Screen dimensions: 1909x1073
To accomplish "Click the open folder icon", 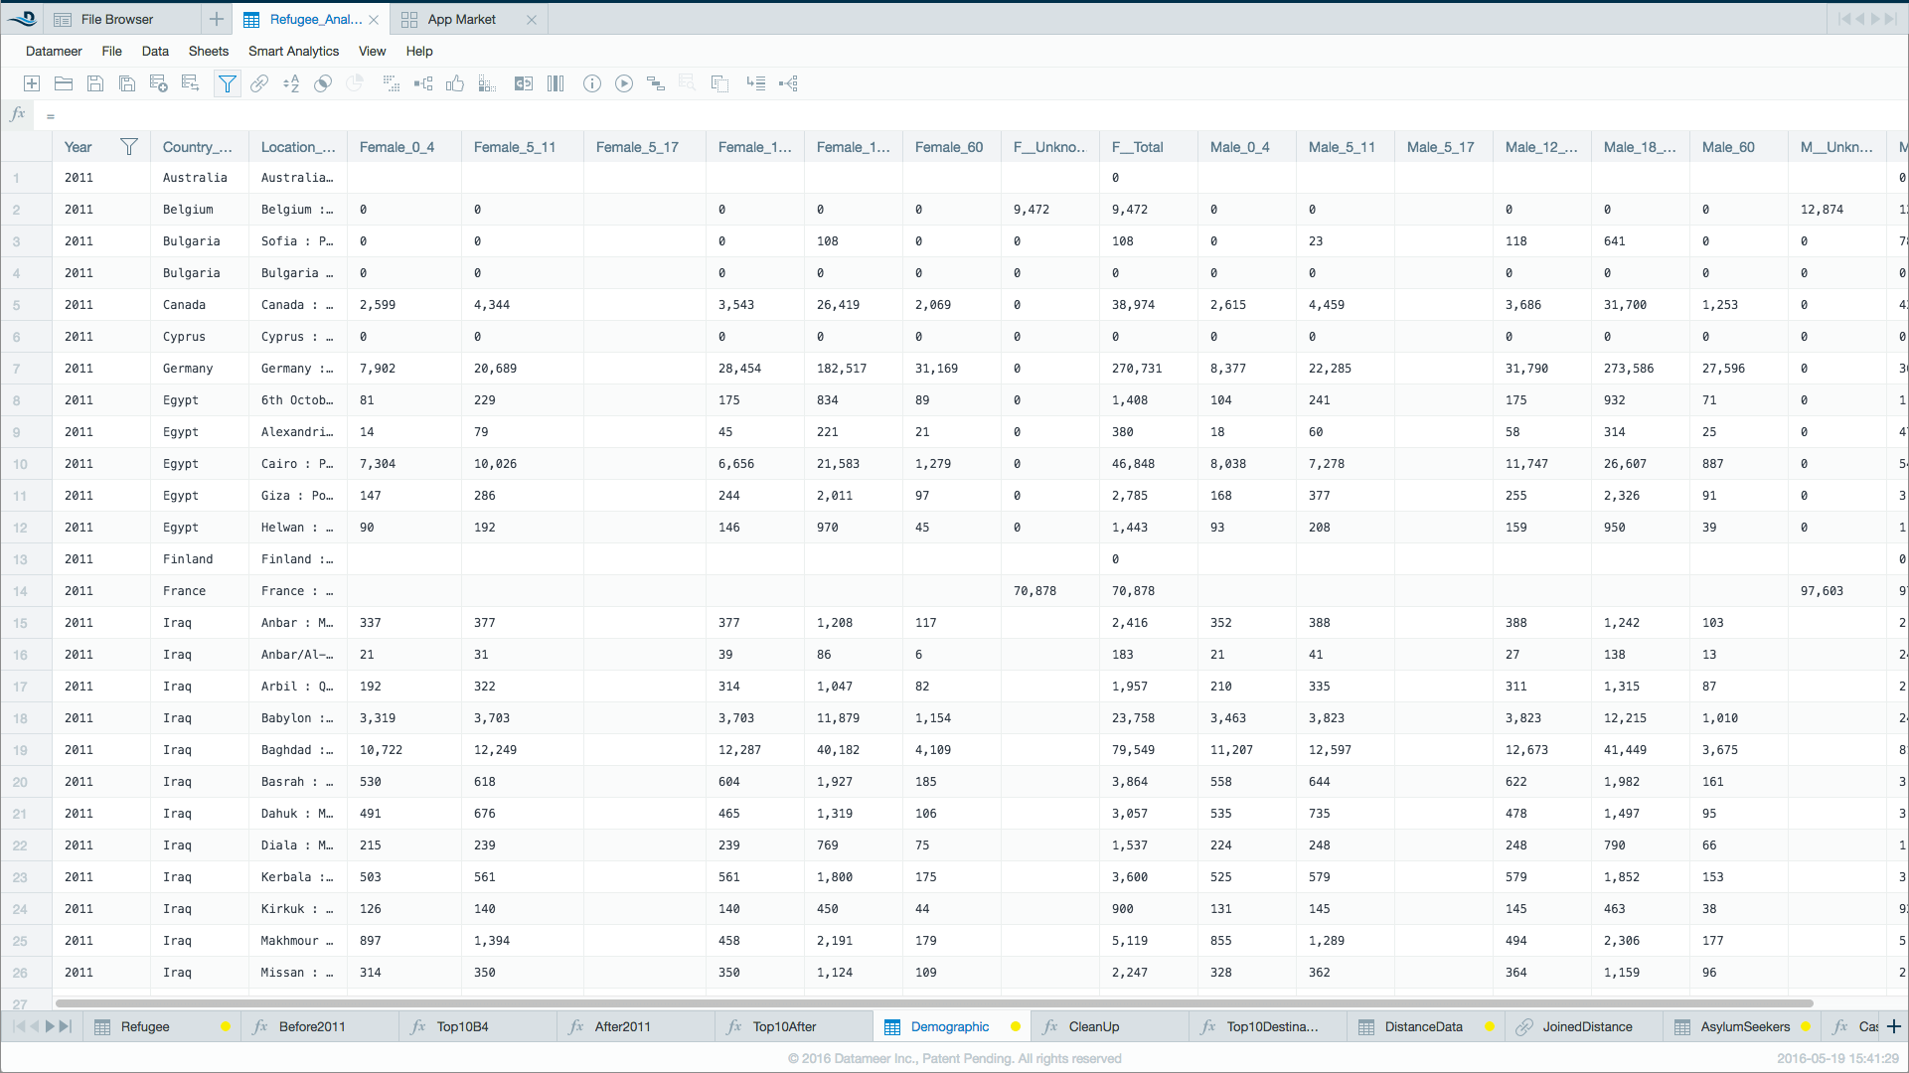I will click(64, 83).
